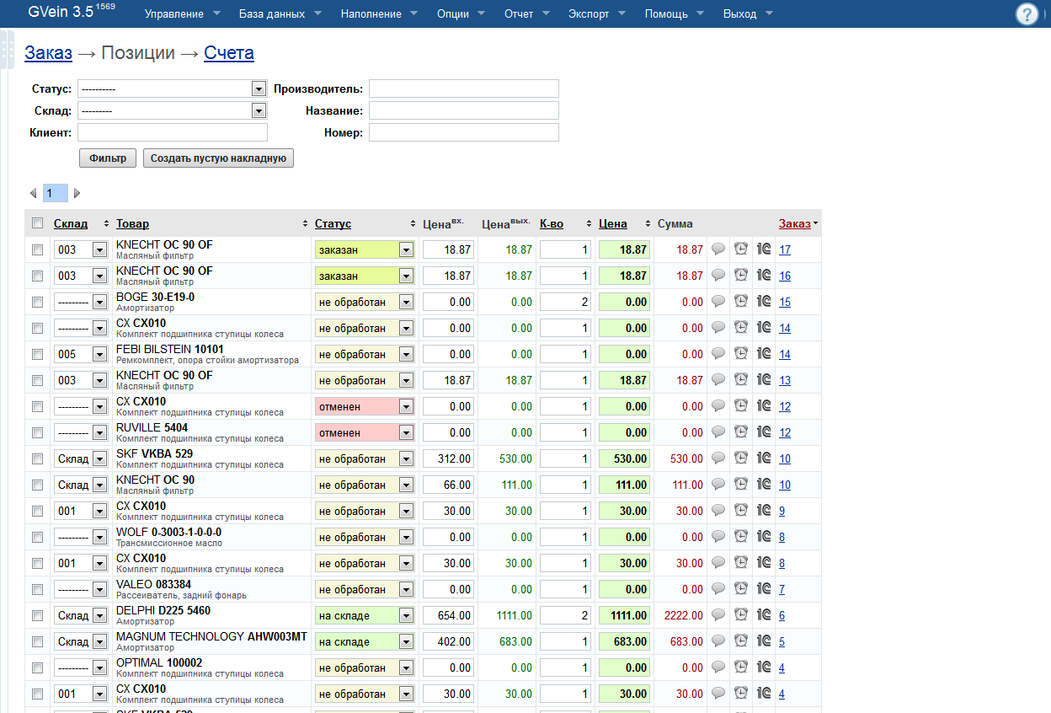Go to next page using right arrow

point(77,194)
